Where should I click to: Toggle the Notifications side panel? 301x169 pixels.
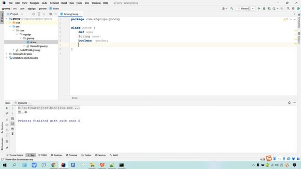click(x=299, y=21)
